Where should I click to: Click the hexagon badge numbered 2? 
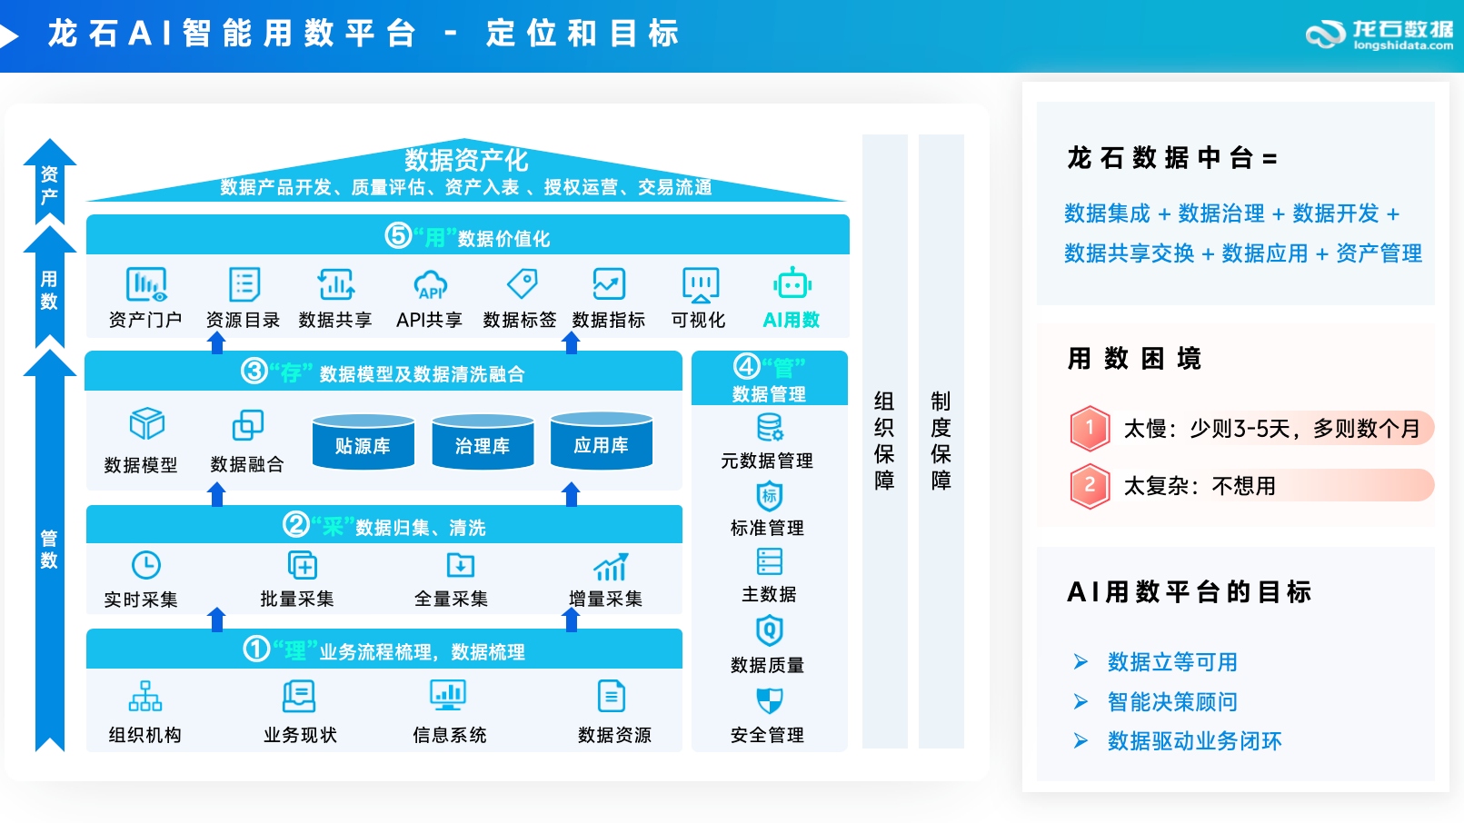[x=1090, y=486]
